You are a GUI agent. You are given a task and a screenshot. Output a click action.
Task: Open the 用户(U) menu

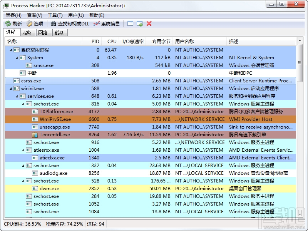pos(76,15)
